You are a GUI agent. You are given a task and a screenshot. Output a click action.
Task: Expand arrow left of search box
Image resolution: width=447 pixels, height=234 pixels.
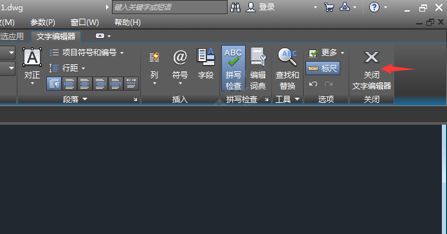click(x=107, y=7)
